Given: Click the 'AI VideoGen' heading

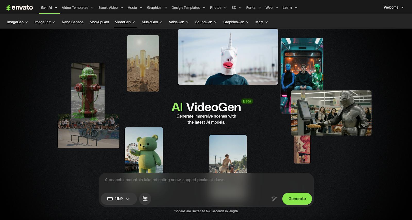Looking at the screenshot, I should pos(206,107).
